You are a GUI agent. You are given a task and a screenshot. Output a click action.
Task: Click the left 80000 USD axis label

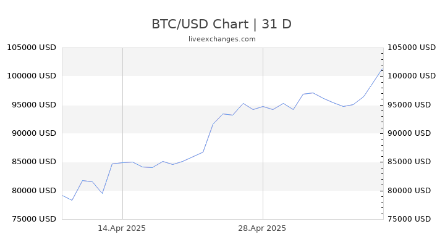point(34,191)
